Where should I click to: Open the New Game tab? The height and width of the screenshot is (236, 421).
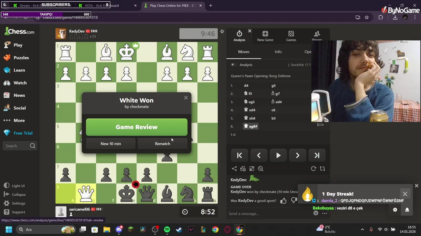point(265,36)
